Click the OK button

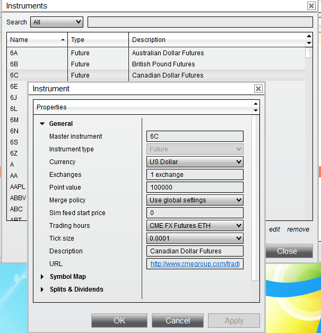pos(119,320)
